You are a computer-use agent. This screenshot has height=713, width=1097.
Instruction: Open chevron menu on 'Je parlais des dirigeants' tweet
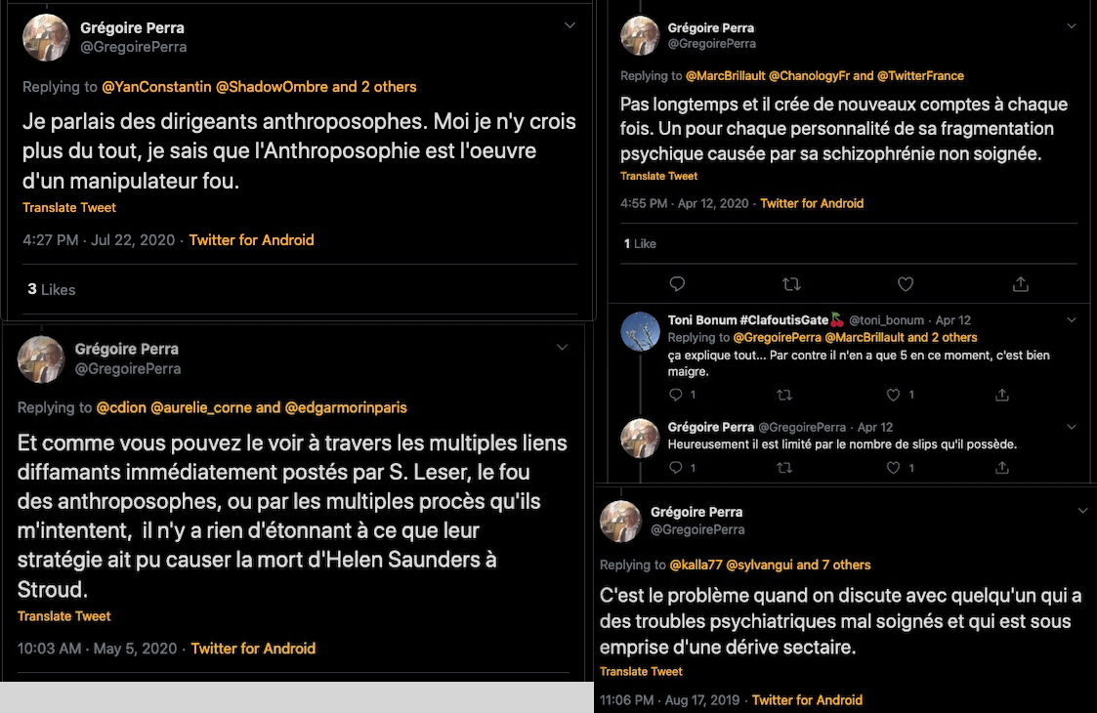[x=570, y=26]
